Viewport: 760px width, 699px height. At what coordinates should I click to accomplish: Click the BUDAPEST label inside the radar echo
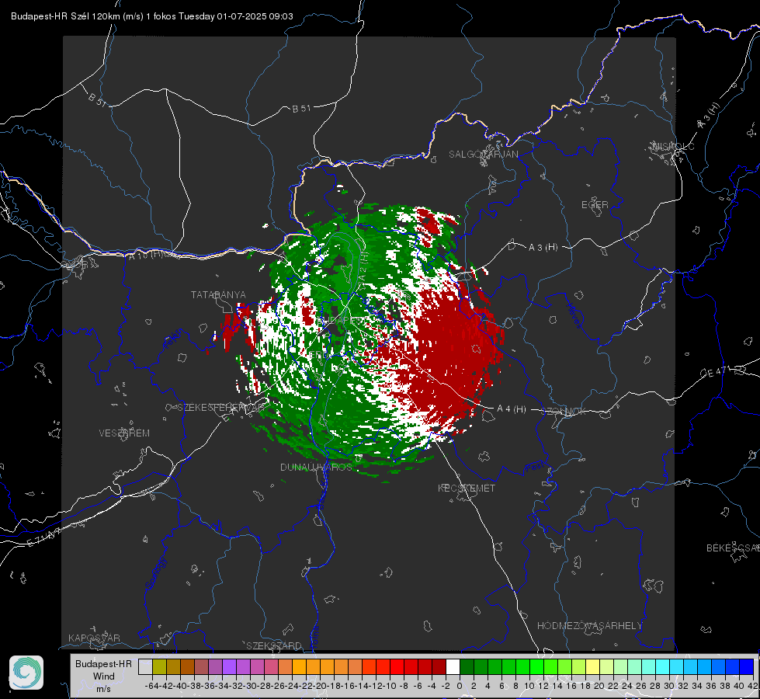point(340,321)
